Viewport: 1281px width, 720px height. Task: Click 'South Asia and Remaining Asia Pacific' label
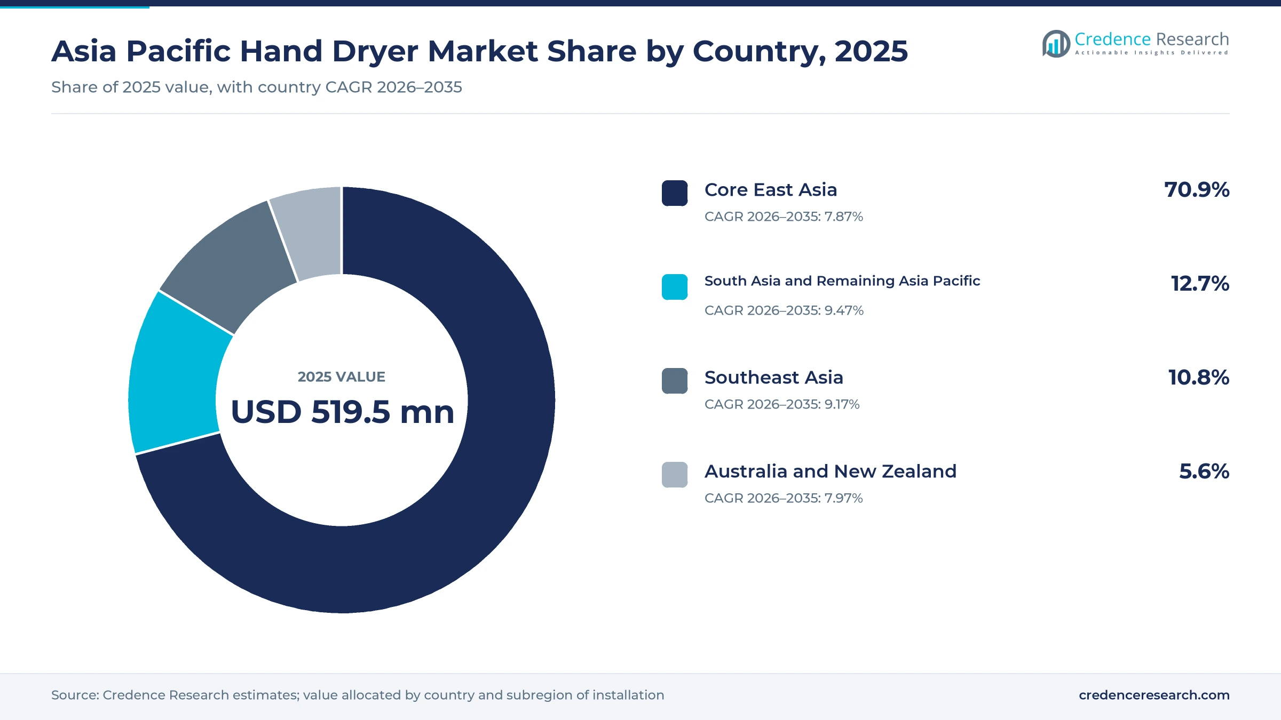click(842, 281)
